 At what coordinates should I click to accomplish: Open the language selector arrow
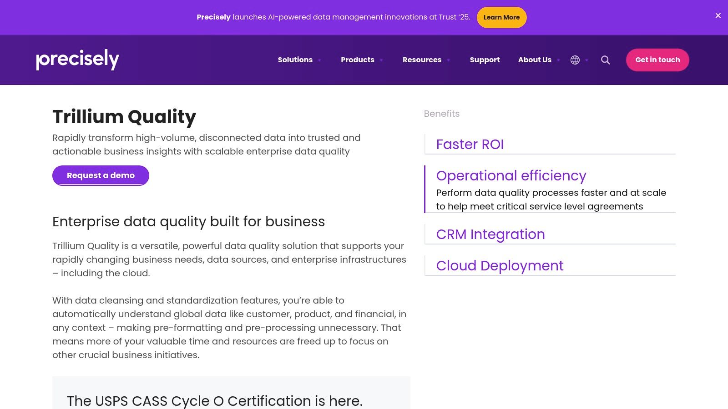[586, 60]
